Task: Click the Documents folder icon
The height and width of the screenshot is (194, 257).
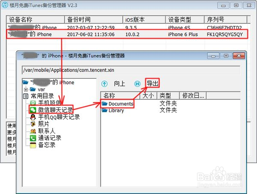Action: [x=105, y=104]
